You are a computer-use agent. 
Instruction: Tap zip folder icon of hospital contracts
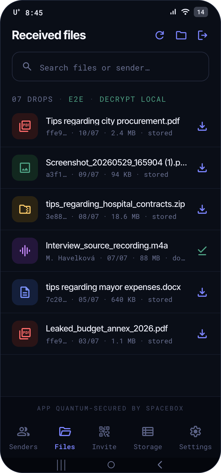(25, 209)
